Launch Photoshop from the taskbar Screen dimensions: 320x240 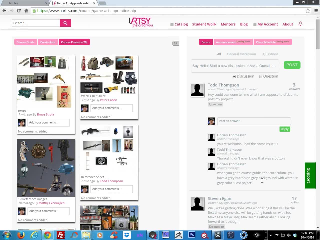191,235
